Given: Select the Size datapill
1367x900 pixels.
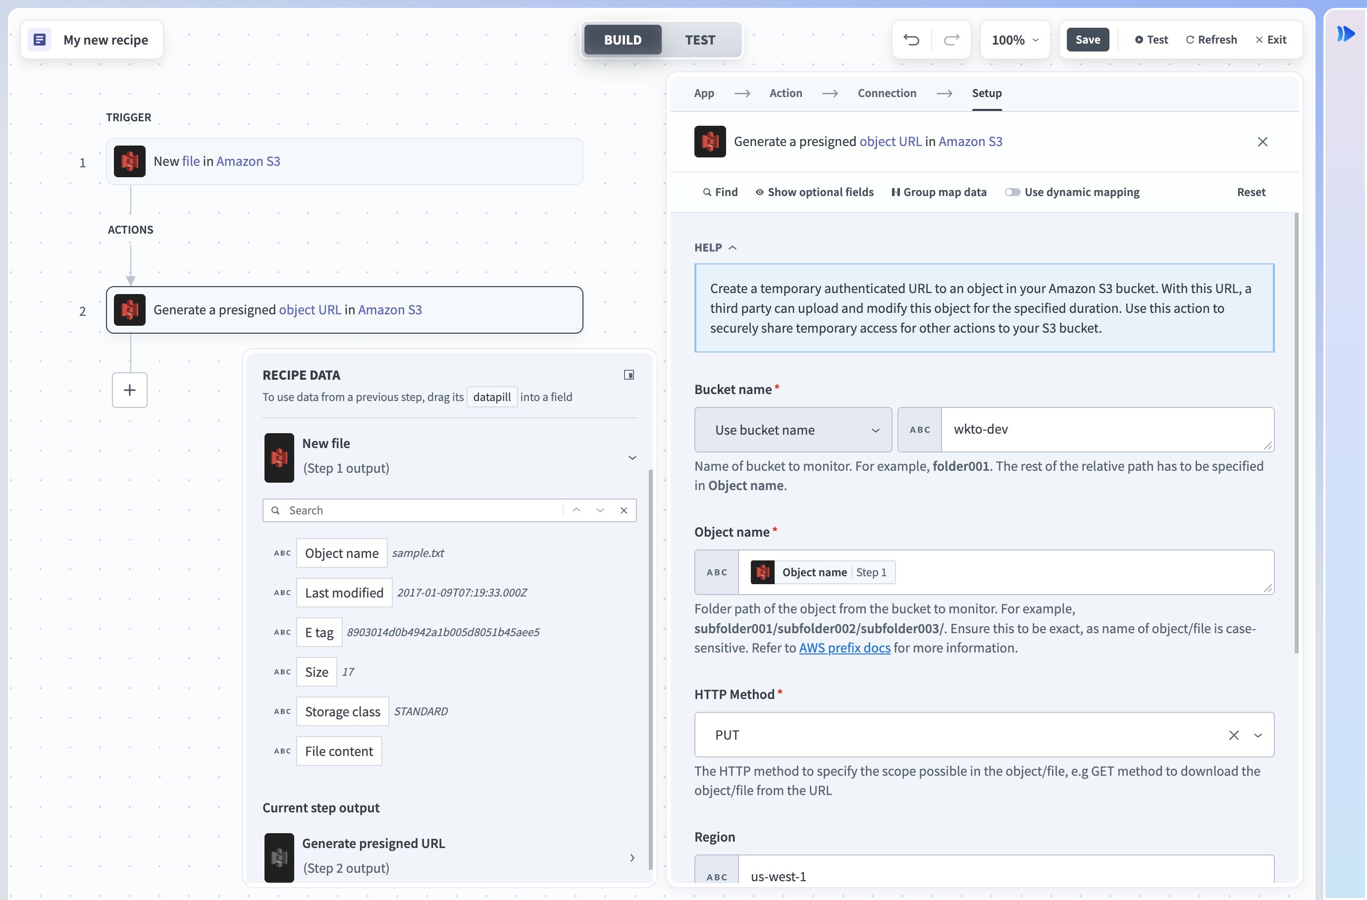Looking at the screenshot, I should pyautogui.click(x=316, y=672).
